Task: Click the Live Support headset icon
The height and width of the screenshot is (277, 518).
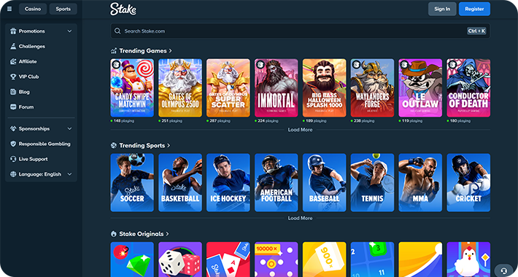Action: (13, 159)
